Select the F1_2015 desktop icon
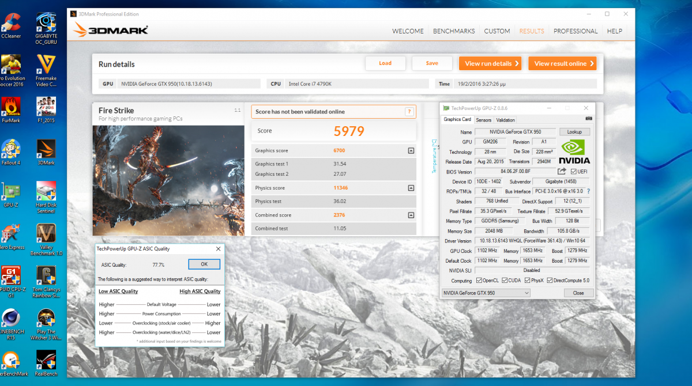Image resolution: width=692 pixels, height=386 pixels. (x=46, y=109)
